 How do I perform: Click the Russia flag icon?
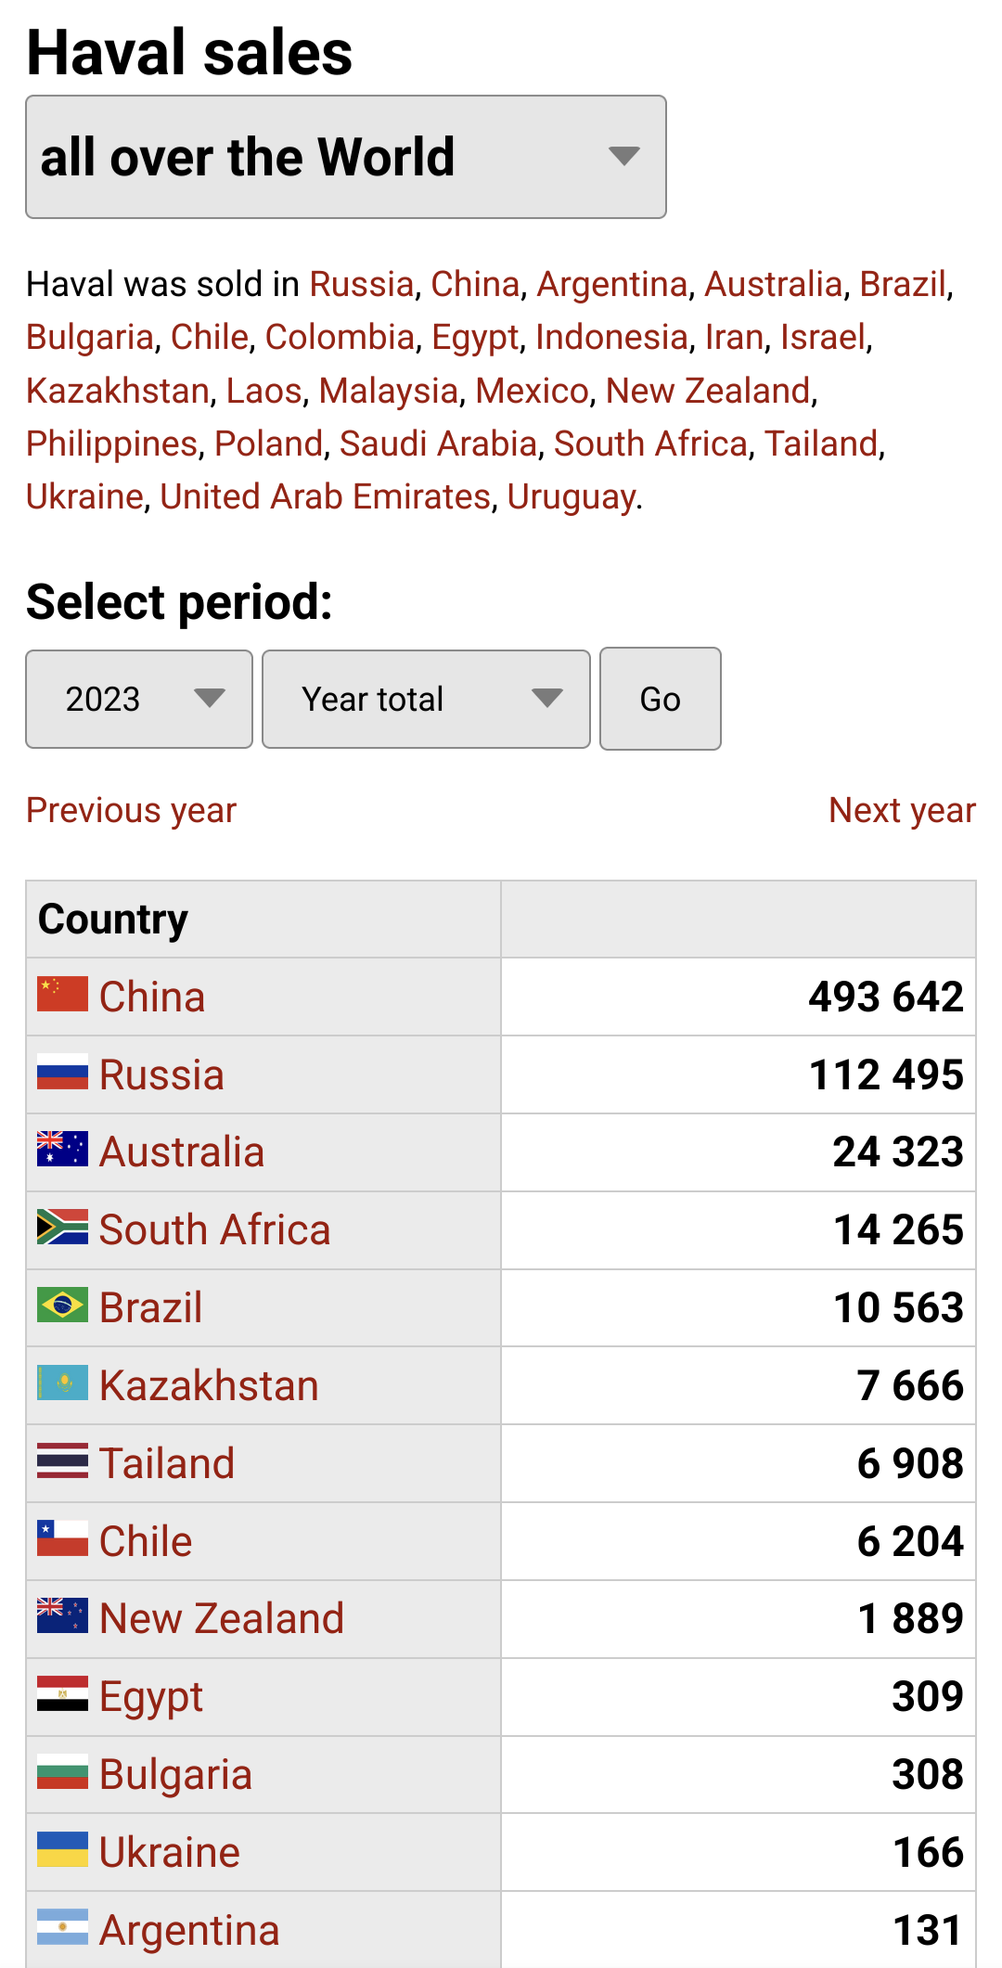62,1073
